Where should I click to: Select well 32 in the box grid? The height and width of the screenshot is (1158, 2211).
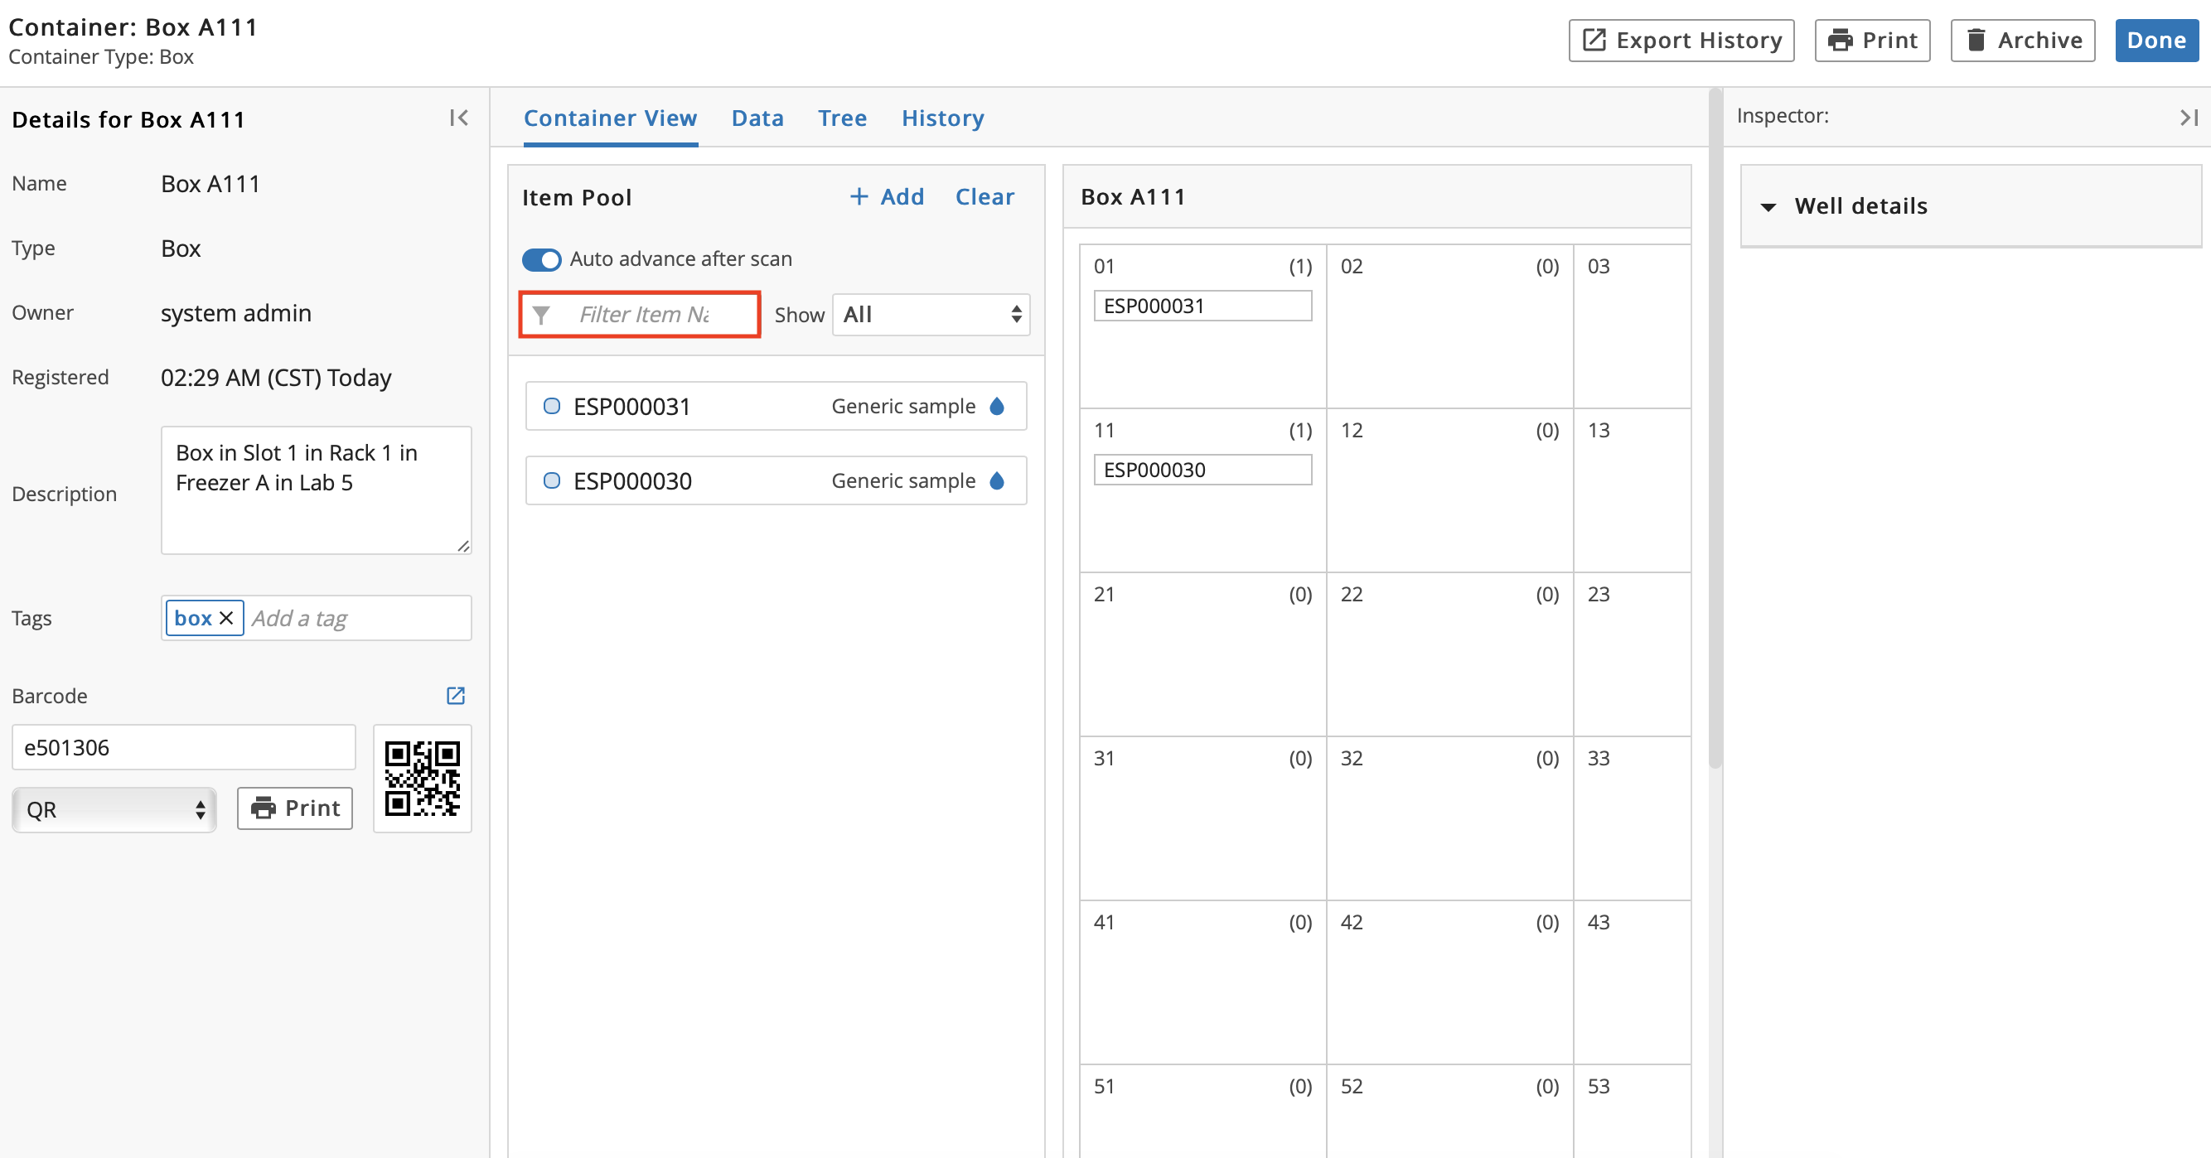click(x=1449, y=818)
